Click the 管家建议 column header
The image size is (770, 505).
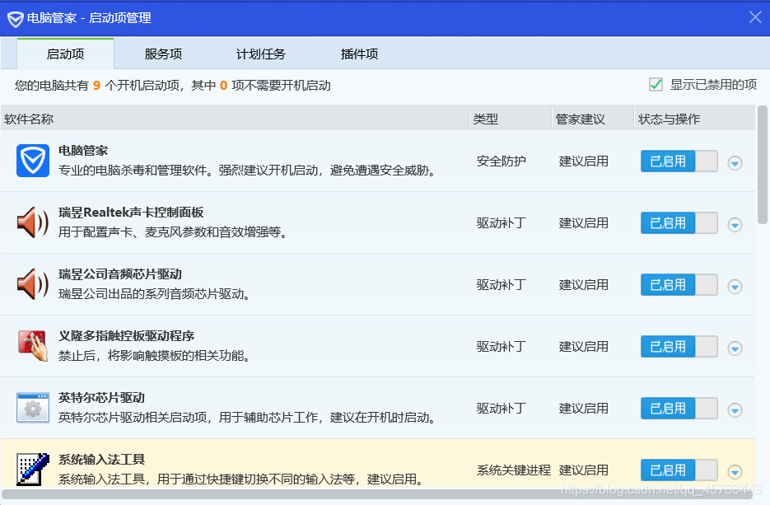click(593, 119)
